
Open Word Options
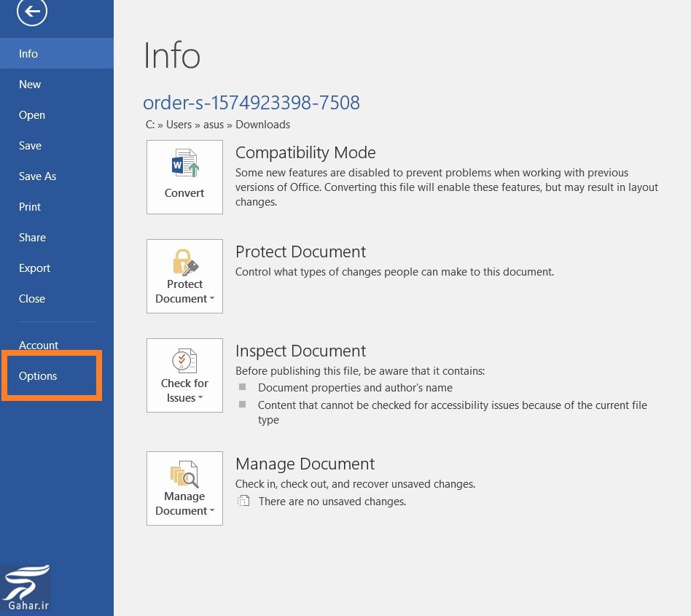(57, 376)
